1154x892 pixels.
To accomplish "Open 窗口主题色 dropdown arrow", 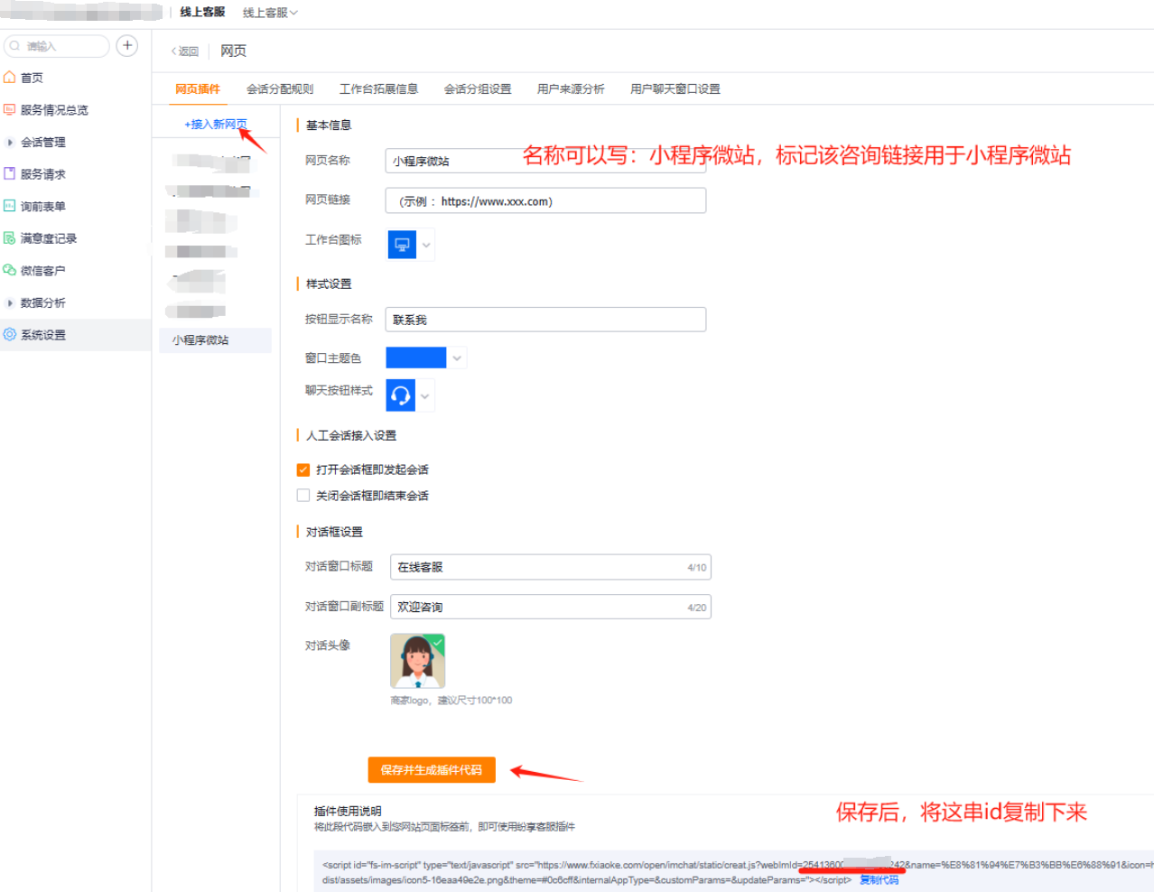I will coord(457,358).
